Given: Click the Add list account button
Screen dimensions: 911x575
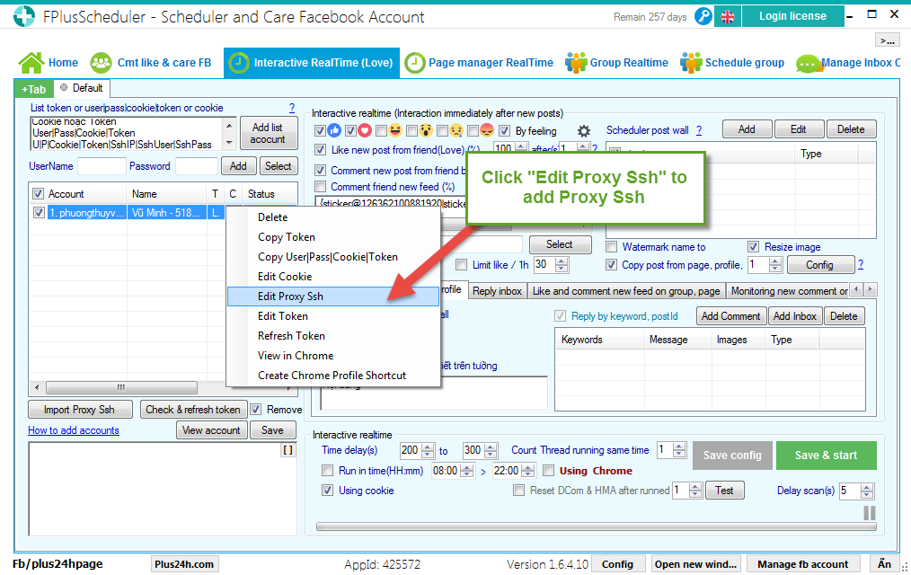Looking at the screenshot, I should tap(268, 133).
